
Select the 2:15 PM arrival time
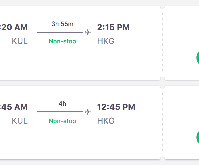click(x=113, y=27)
